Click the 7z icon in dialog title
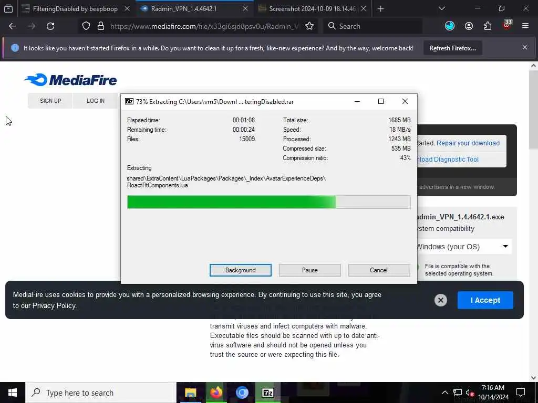The height and width of the screenshot is (403, 538). [x=129, y=101]
